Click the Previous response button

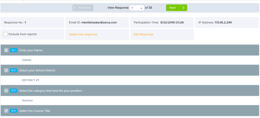83,8
